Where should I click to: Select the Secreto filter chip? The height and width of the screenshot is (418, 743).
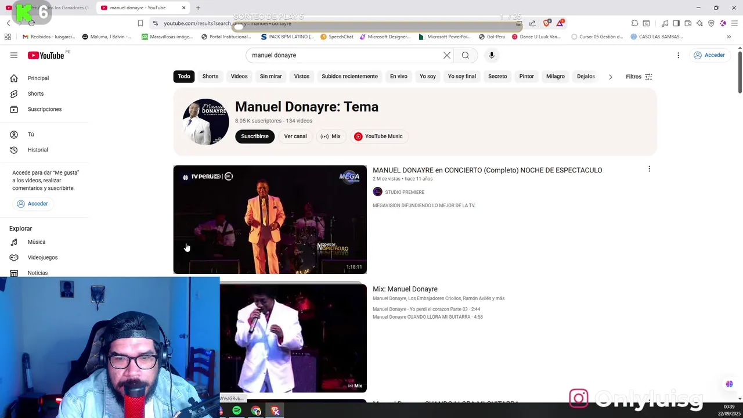tap(497, 77)
